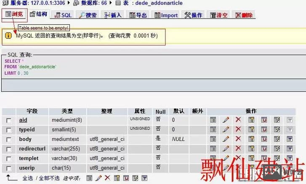Viewport: 306px width, 184px height.
Task: Browse distinct values for the redirecturl field
Action: click(213, 149)
